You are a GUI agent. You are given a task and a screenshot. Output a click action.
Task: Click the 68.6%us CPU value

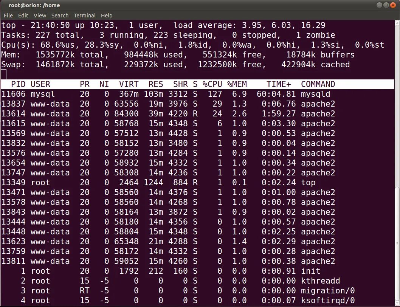(57, 45)
